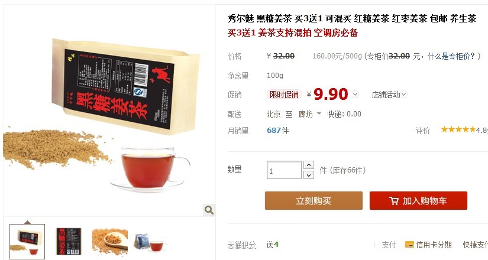This screenshot has height=260, width=488.
Task: Click the 687 monthly sales number
Action: click(274, 131)
